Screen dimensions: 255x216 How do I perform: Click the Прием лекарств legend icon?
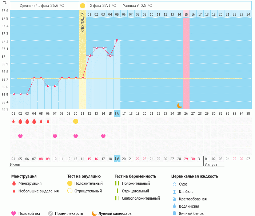tap(51, 213)
